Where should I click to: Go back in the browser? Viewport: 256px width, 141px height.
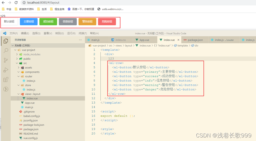coord(3,3)
